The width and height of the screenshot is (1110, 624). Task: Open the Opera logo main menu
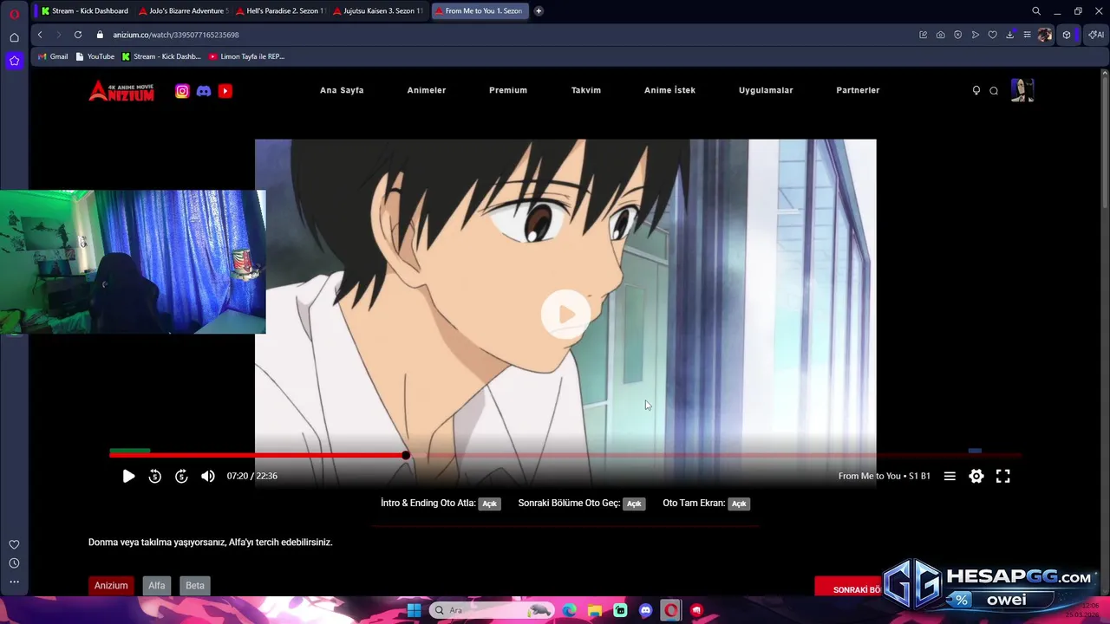coord(14,14)
